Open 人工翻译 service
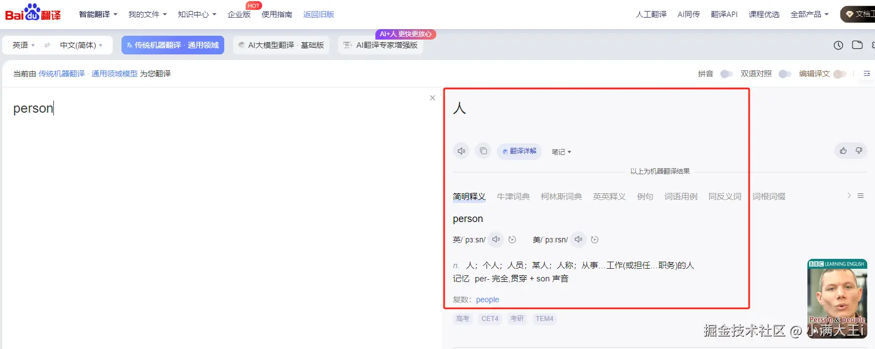Image resolution: width=875 pixels, height=349 pixels. click(x=651, y=14)
